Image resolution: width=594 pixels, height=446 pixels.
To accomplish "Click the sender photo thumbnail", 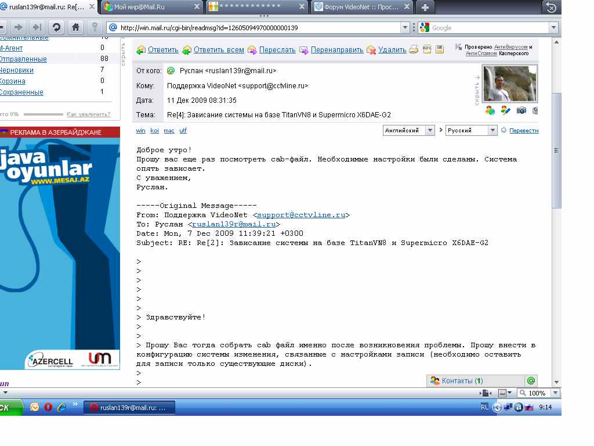I will pyautogui.click(x=509, y=83).
